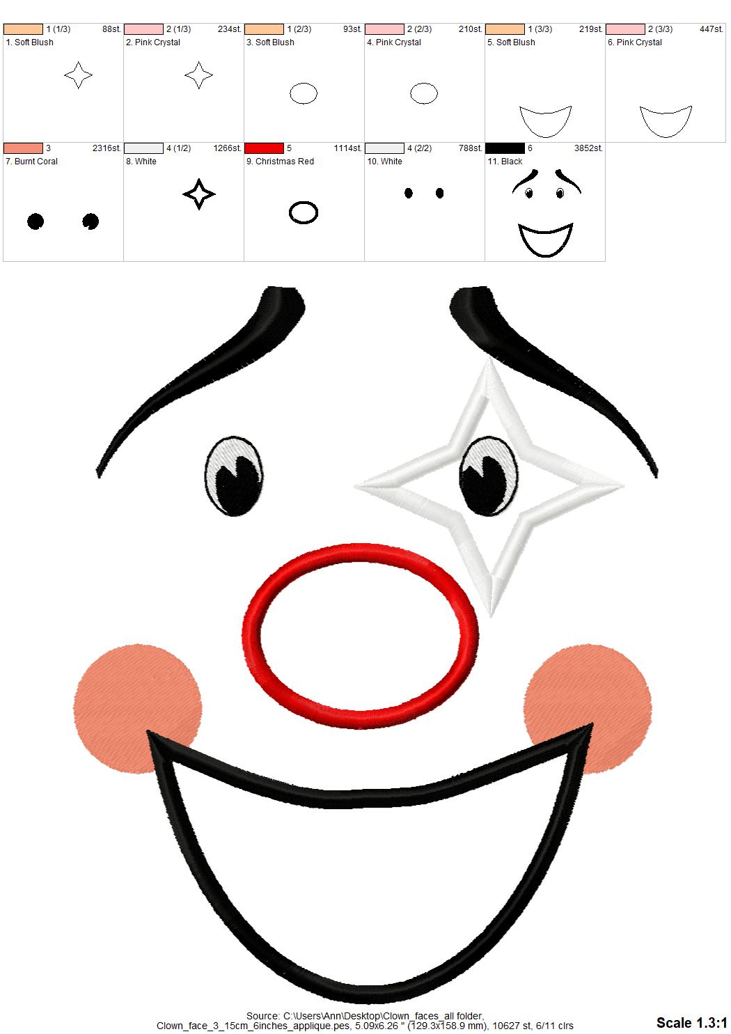The width and height of the screenshot is (731, 1034).
Task: Click the Source file path line
Action: point(365,1016)
